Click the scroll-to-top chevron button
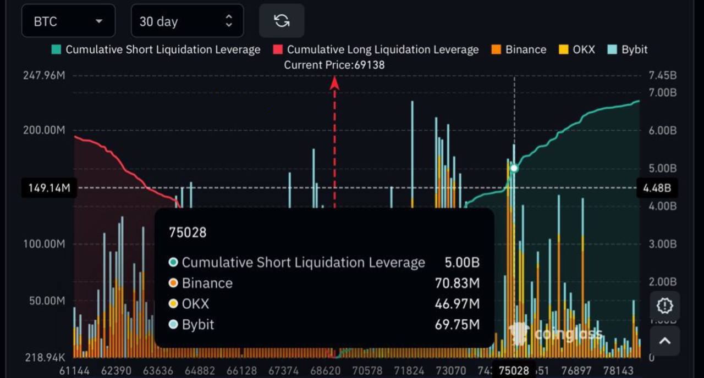 coord(664,341)
